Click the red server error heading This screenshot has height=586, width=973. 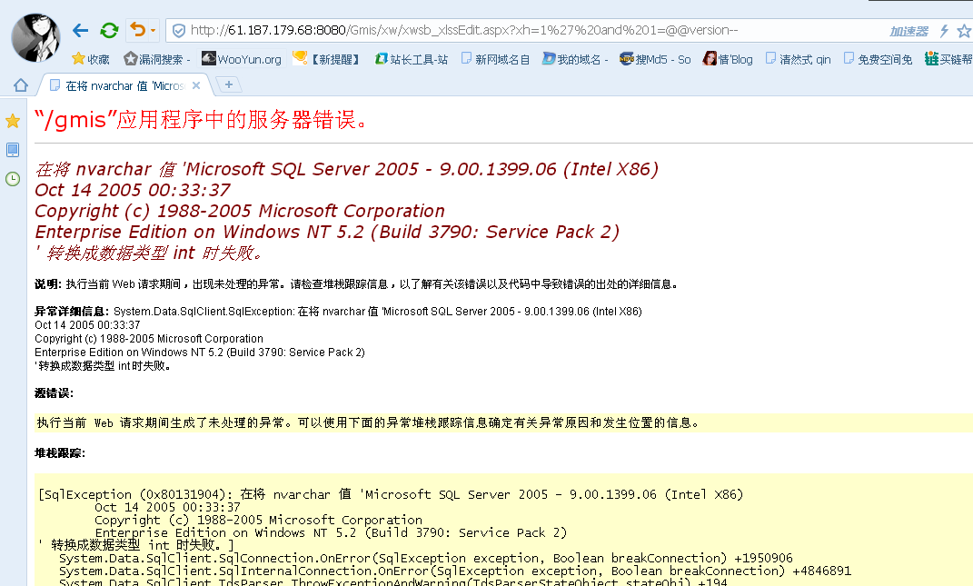point(201,119)
